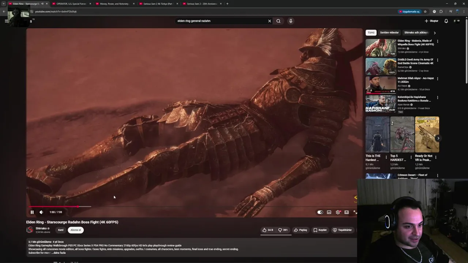Open the media control icon in the toolbar
Viewport: 468px width, 263px height.
pos(451,11)
